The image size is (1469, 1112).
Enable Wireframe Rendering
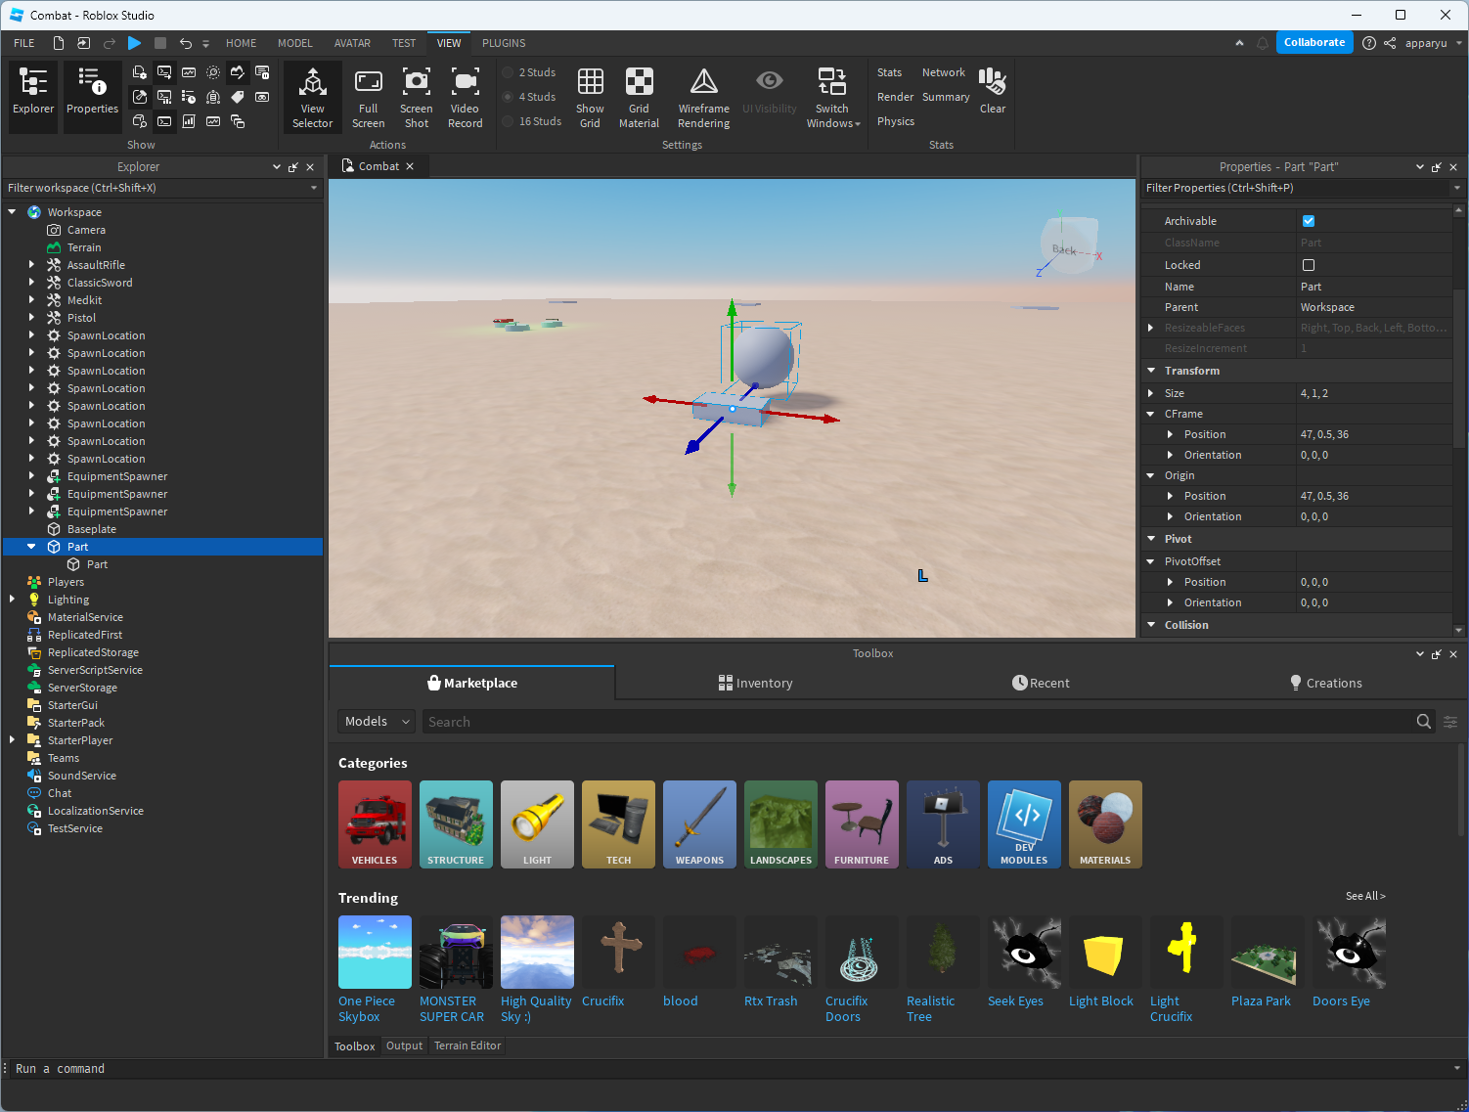click(x=704, y=97)
